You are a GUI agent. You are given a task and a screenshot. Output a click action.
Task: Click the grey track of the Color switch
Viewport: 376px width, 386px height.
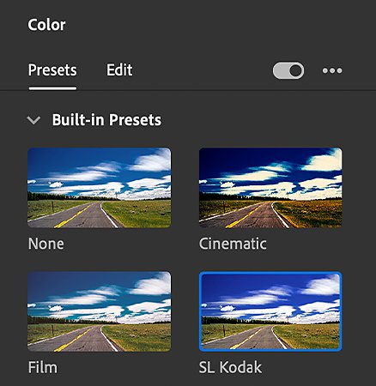coord(281,70)
